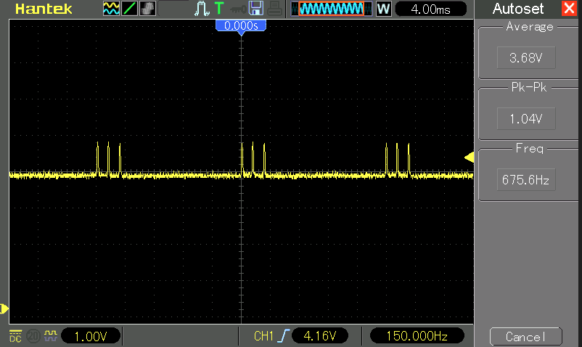Click the pulse run status icon
582x347 pixels.
point(201,9)
